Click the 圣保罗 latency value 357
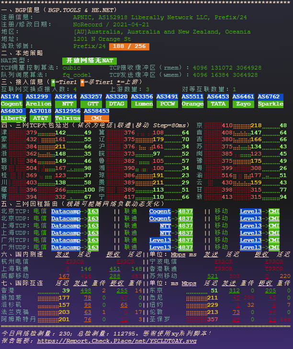The height and width of the screenshot is (349, 293). point(213,319)
